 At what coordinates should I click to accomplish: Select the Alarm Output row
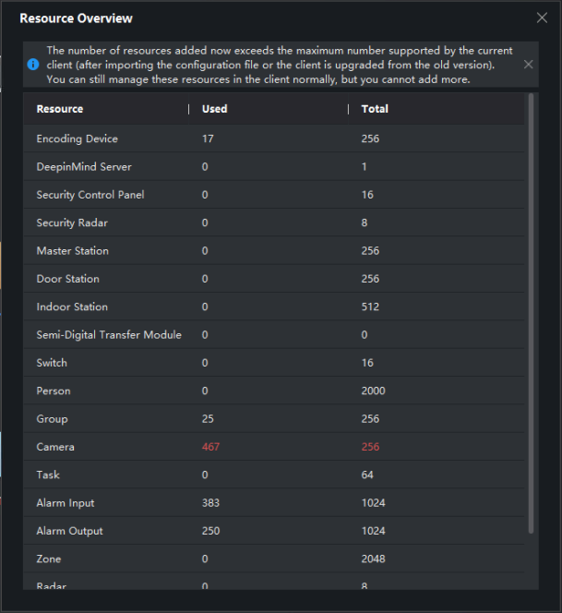[x=70, y=531]
